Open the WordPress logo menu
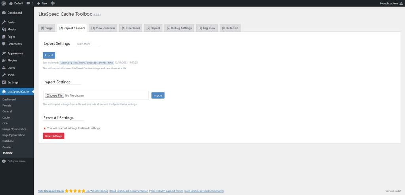 click(4, 3)
